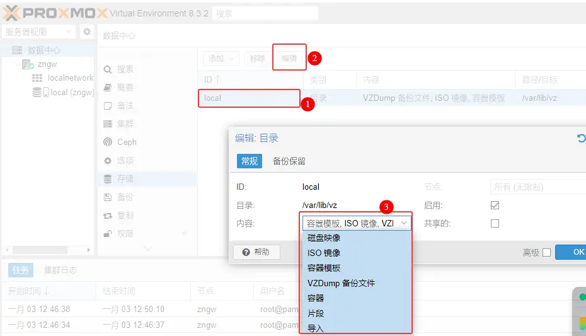
Task: Click the 帮助 help button
Action: pos(256,252)
